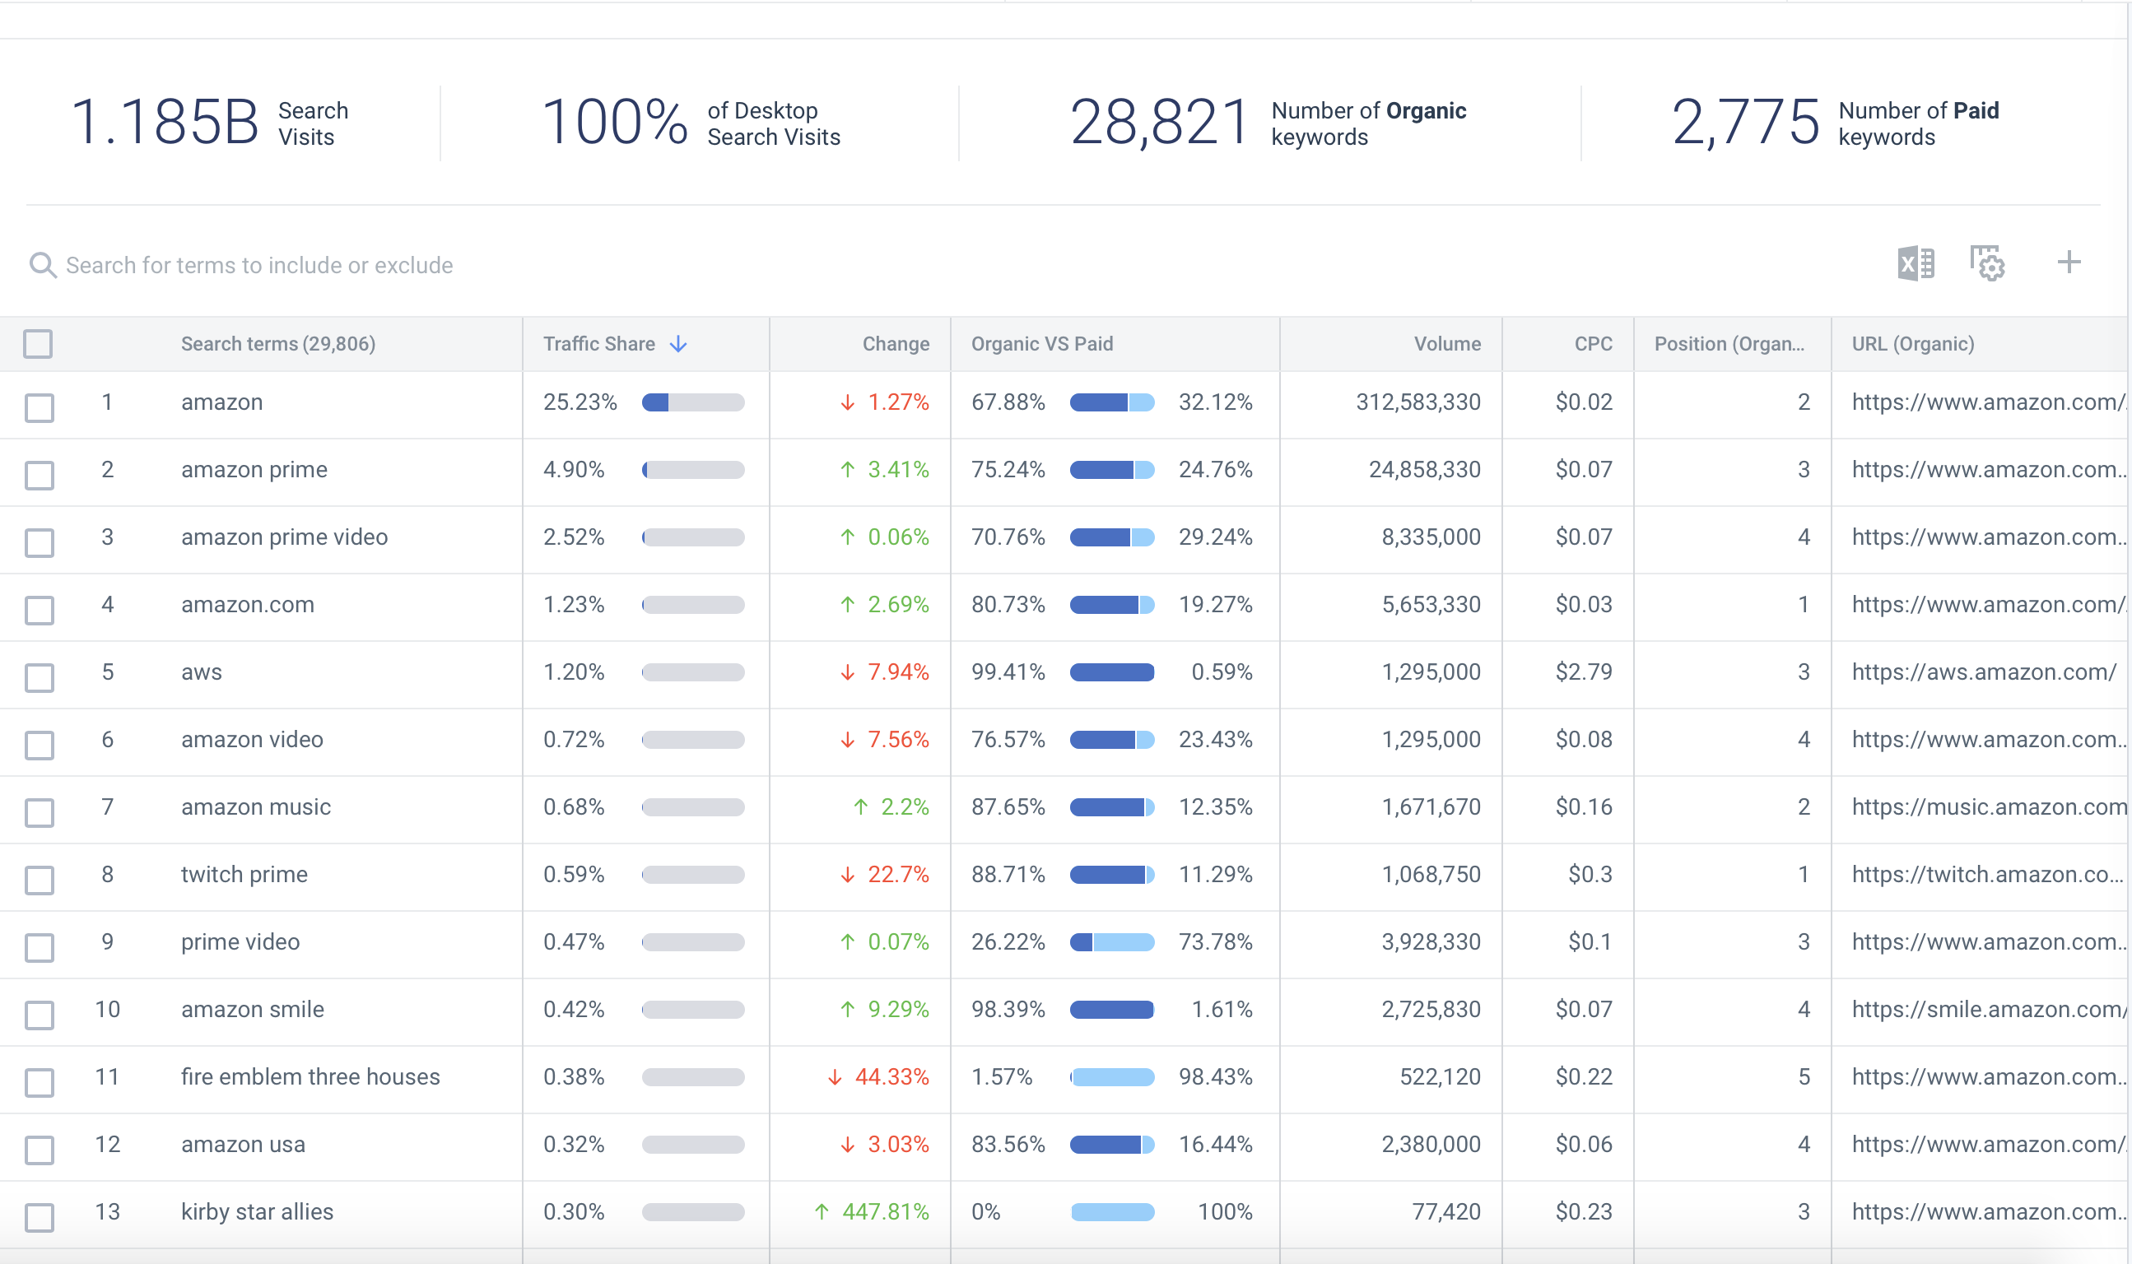
Task: Open the music.amazon.com URL link
Action: [x=1988, y=806]
